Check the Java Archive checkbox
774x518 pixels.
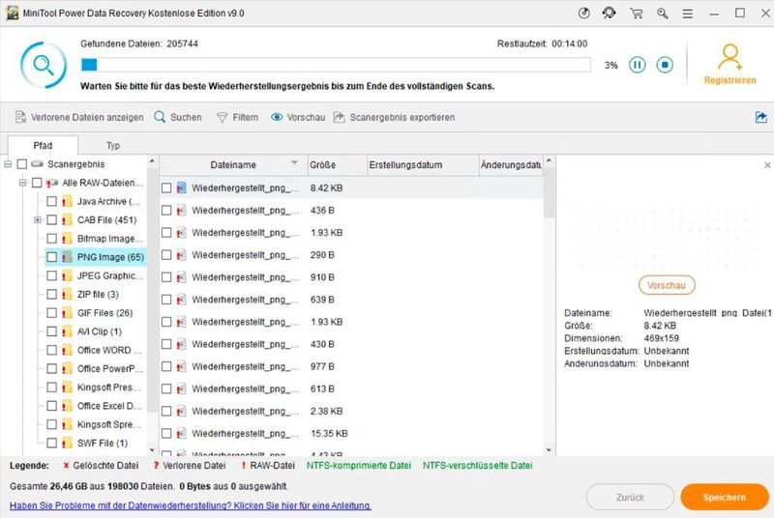52,201
